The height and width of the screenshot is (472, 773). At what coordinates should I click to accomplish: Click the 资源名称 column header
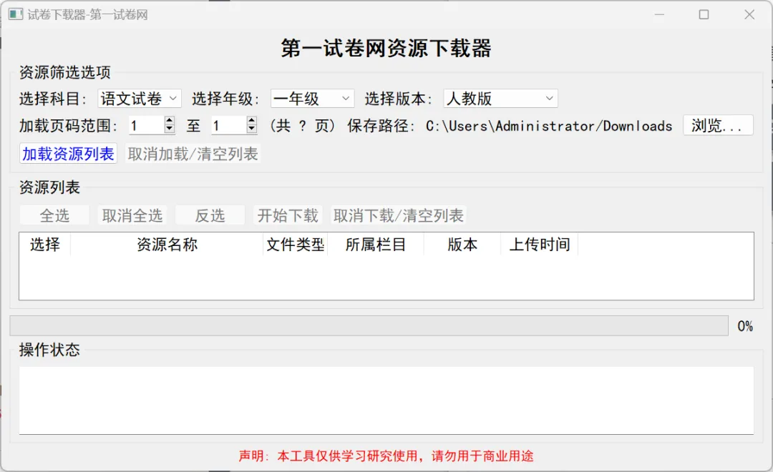[x=167, y=244]
